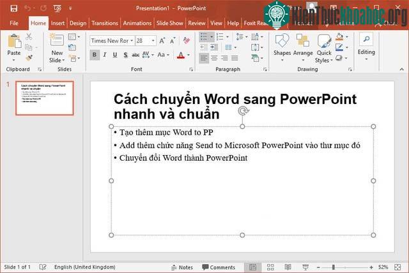Open Line Spacing options
This screenshot has width=409, height=273.
[x=242, y=37]
